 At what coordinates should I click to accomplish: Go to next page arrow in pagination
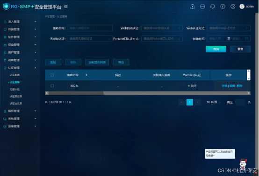198,102
